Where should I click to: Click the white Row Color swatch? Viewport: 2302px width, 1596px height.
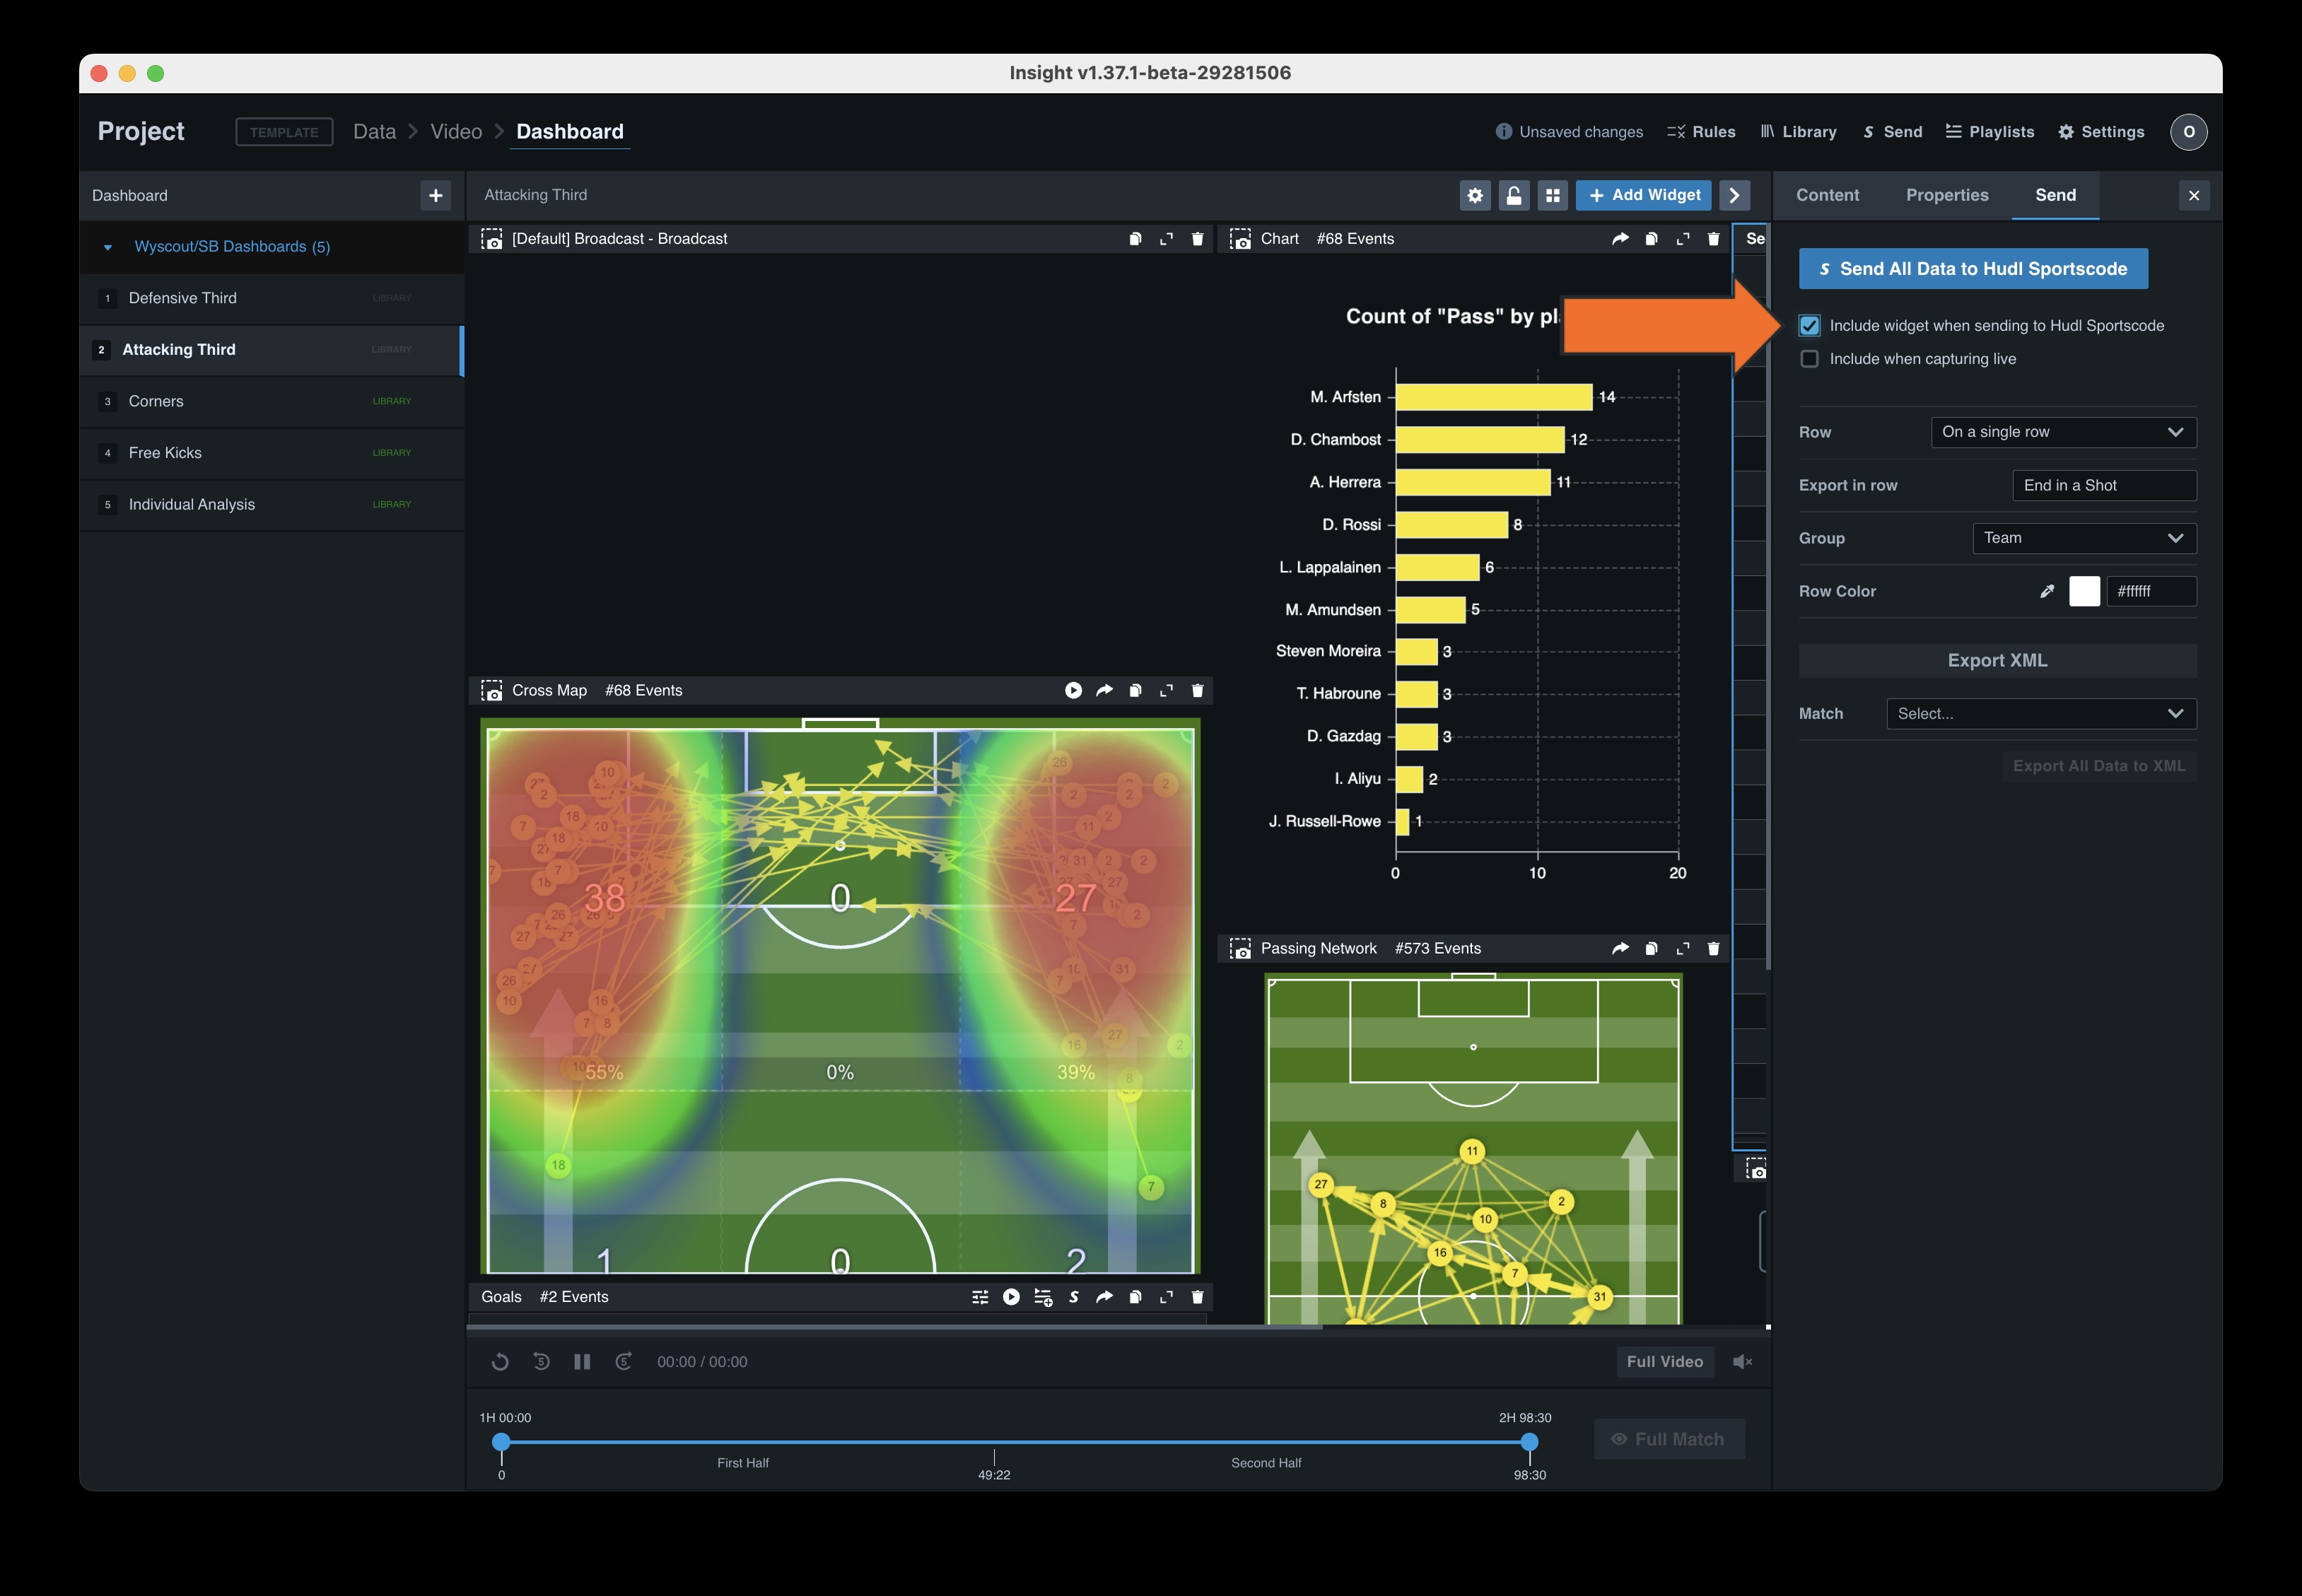tap(2084, 591)
